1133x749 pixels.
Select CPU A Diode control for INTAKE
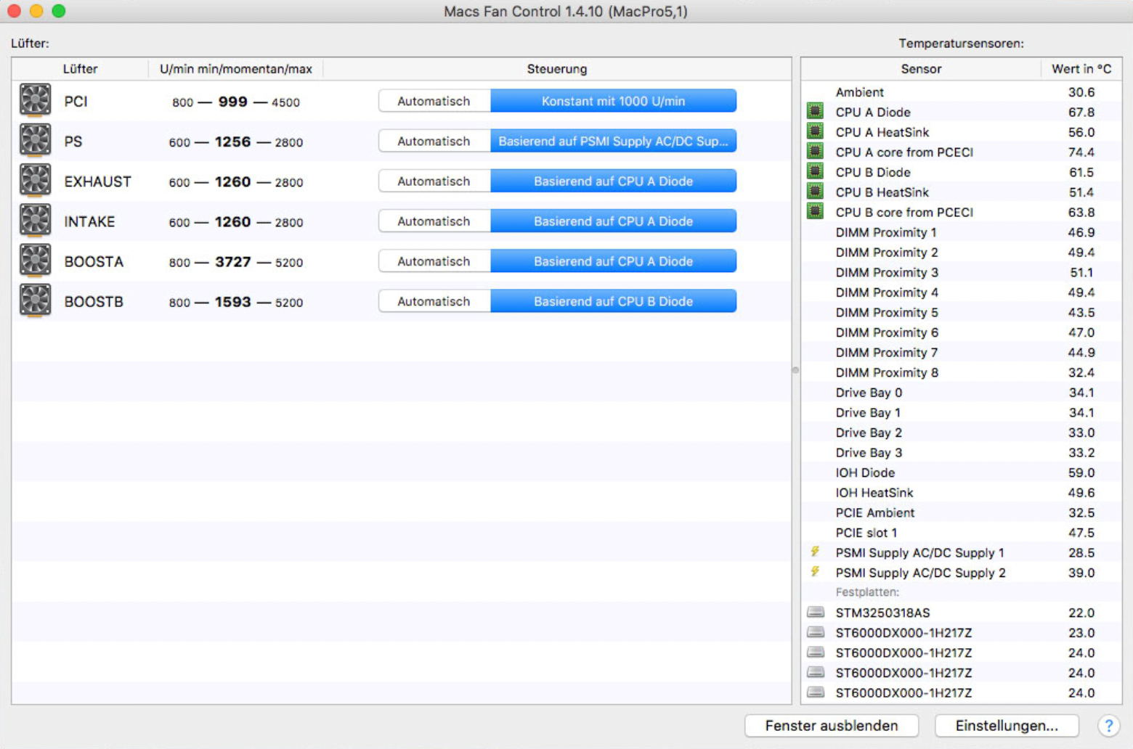(614, 221)
